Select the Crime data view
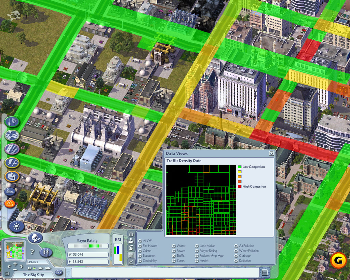Screen dimensions: 350x280 tap(140, 251)
